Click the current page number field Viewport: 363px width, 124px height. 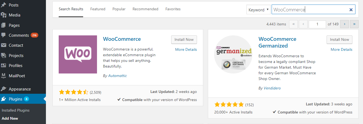tap(317, 24)
